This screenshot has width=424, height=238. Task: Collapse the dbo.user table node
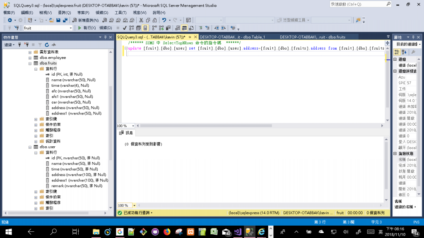30,147
